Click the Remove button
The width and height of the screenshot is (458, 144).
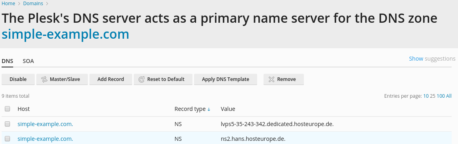pos(284,79)
